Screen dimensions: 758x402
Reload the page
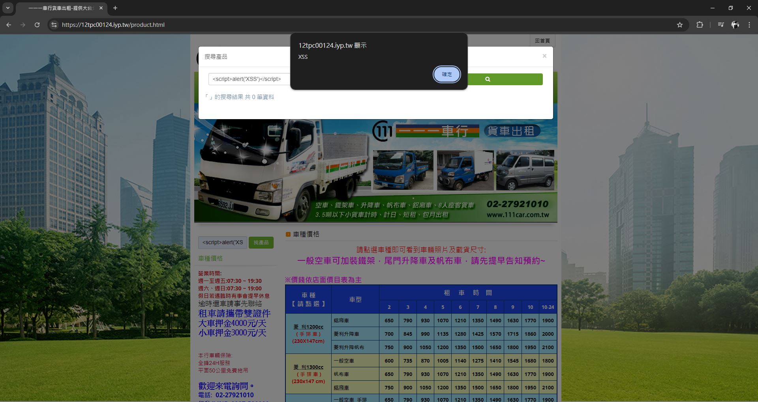(x=37, y=25)
